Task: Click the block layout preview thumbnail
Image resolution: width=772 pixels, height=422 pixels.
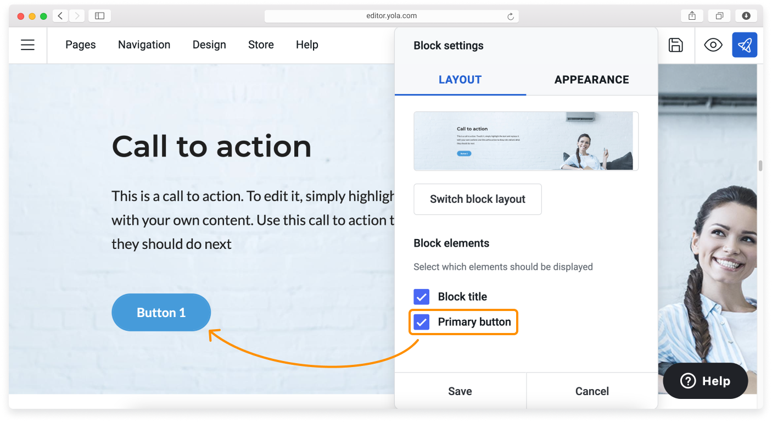Action: [525, 141]
